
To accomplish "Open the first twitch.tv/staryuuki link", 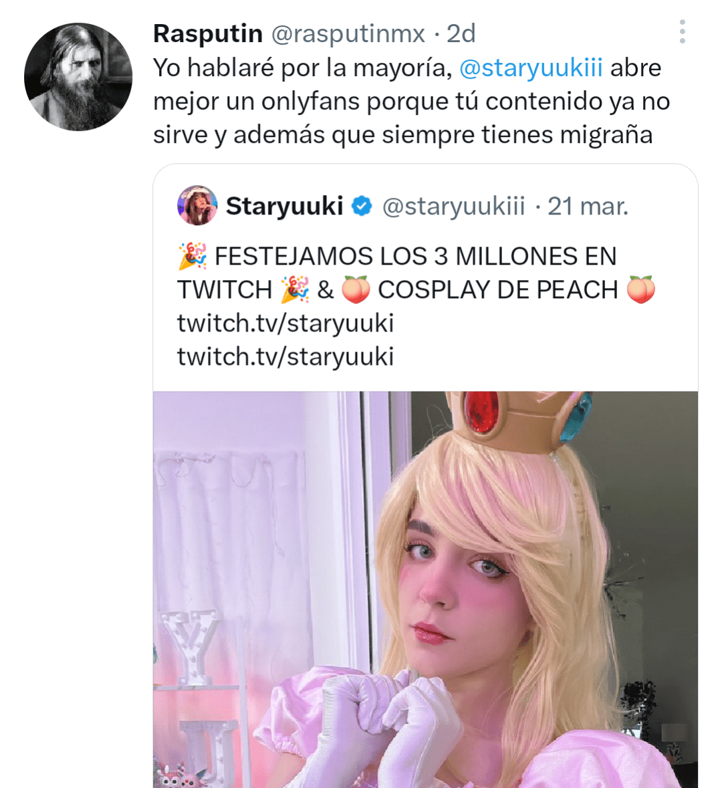I will pyautogui.click(x=285, y=323).
